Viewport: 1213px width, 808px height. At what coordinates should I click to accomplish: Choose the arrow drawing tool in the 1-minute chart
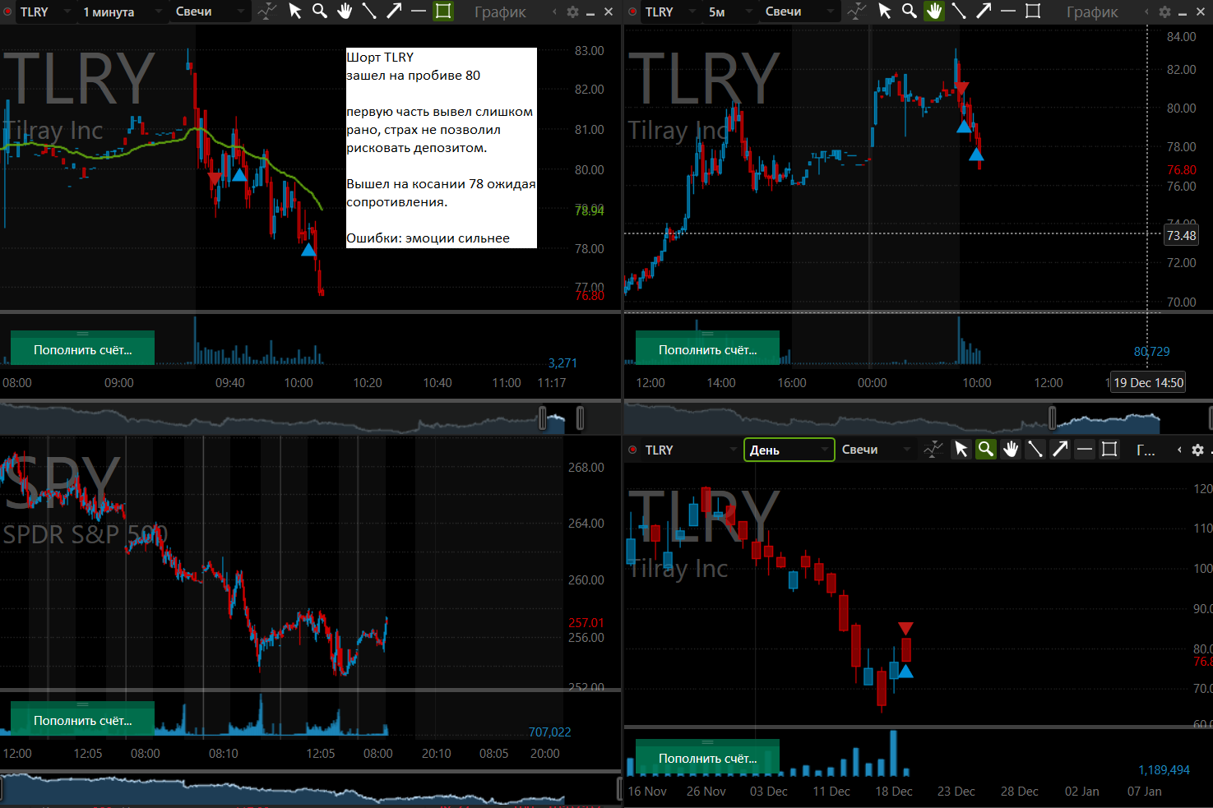point(394,12)
